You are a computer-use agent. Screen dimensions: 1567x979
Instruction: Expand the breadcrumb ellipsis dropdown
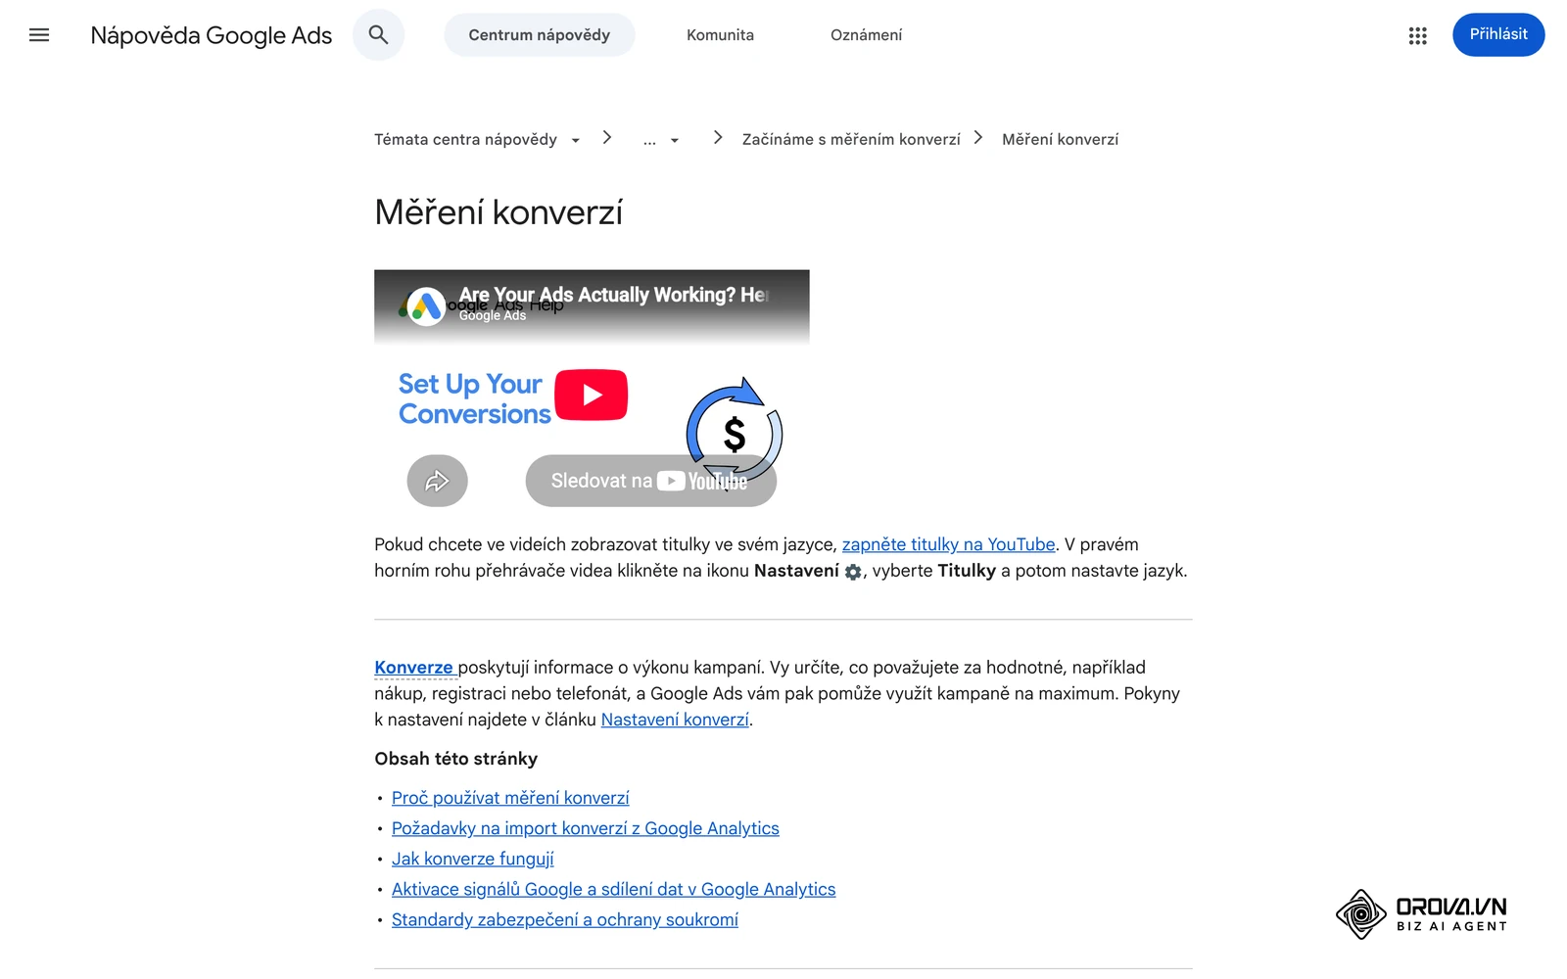click(x=661, y=139)
